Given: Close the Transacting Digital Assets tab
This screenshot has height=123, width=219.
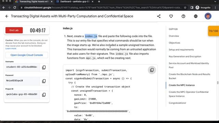Looking at the screenshot, I should pos(52,1).
